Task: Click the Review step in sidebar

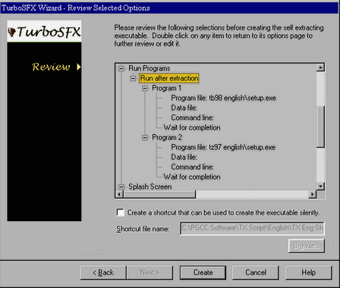Action: pos(51,67)
